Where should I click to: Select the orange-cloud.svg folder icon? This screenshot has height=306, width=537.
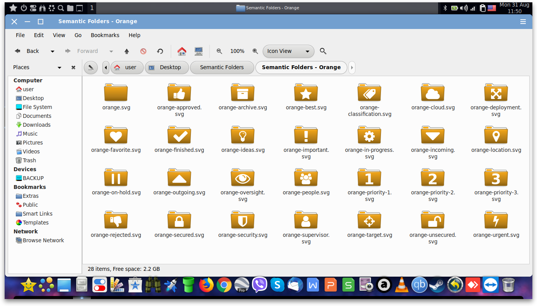coord(433,92)
